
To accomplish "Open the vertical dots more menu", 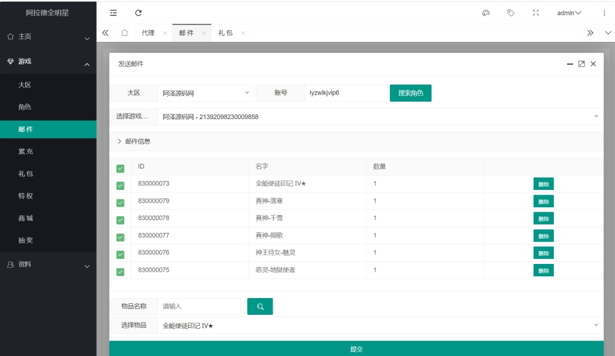I will point(604,13).
